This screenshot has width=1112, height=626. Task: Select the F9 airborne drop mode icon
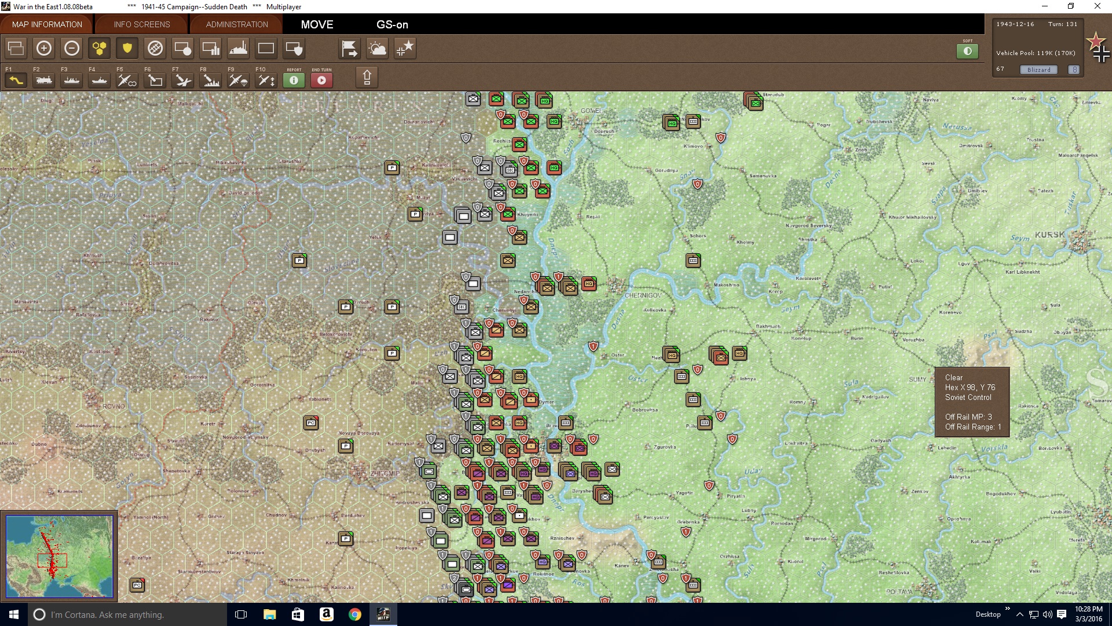pyautogui.click(x=237, y=80)
